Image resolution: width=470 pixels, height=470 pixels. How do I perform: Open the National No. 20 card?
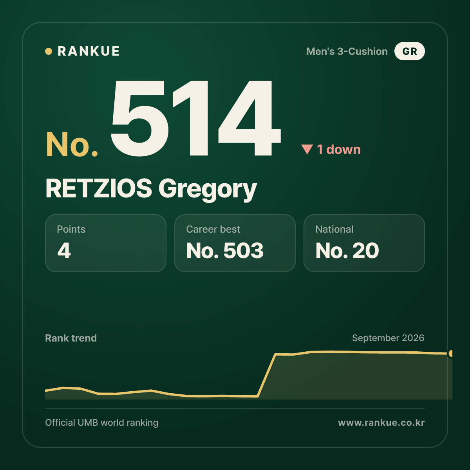tap(364, 243)
